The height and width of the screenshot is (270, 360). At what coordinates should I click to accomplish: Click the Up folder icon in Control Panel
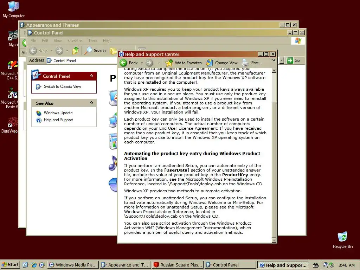(76, 51)
